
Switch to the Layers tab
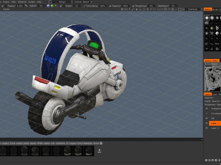[208, 94]
